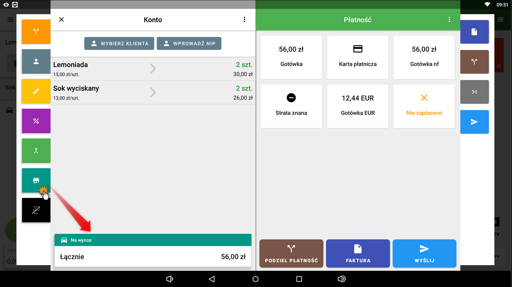The image size is (512, 287).
Task: Close the Konto panel with X
Action: click(x=61, y=20)
